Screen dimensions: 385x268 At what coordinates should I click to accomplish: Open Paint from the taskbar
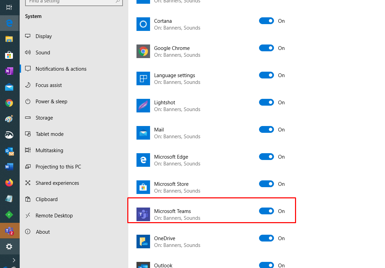pos(9,119)
